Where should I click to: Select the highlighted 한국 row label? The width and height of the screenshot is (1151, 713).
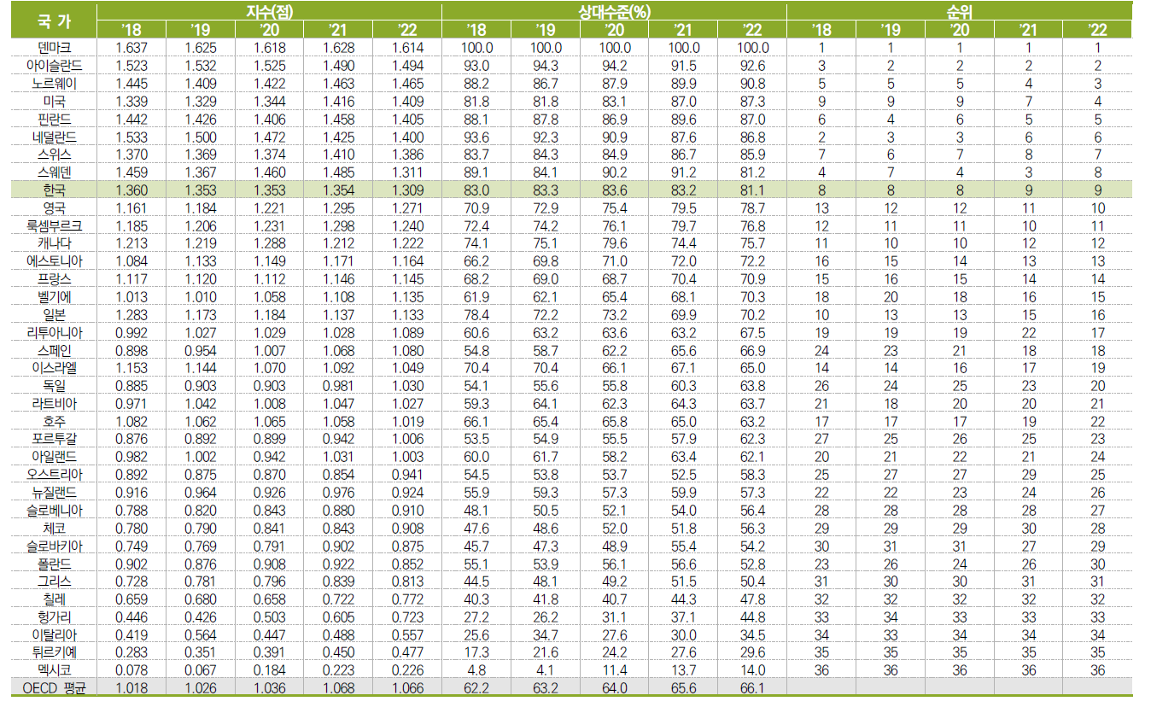[x=55, y=190]
